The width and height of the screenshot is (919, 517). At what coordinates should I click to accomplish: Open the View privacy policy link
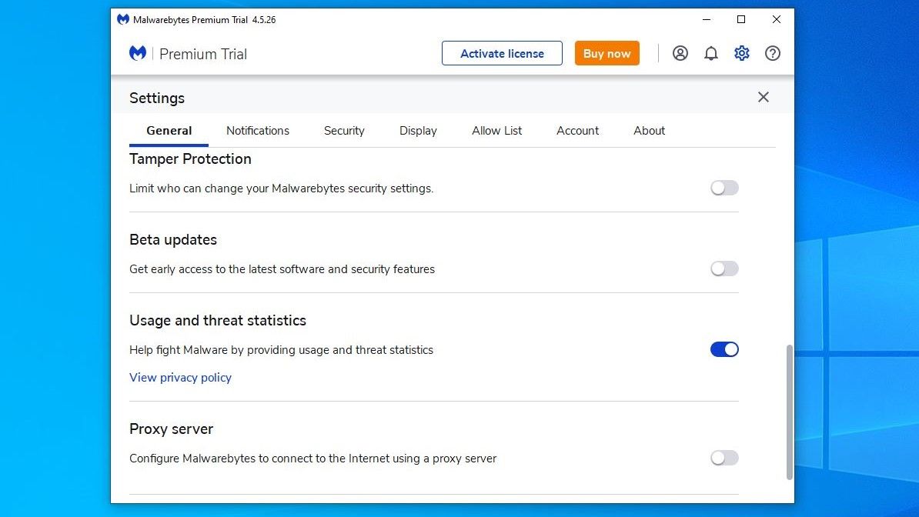[x=180, y=378]
